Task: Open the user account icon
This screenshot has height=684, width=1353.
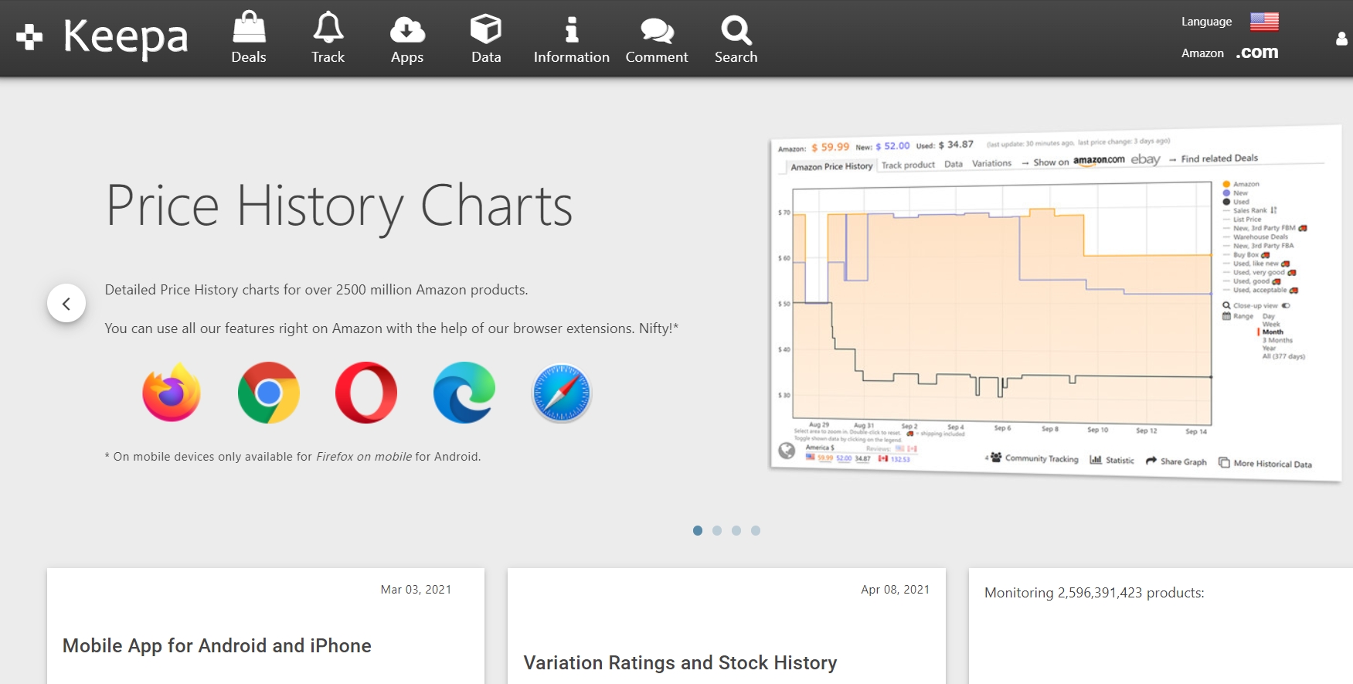Action: [x=1342, y=38]
